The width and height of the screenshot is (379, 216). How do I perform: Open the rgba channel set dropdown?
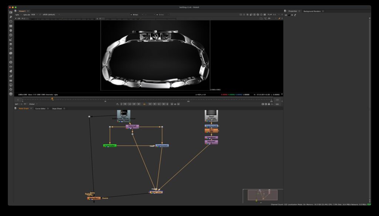18,14
